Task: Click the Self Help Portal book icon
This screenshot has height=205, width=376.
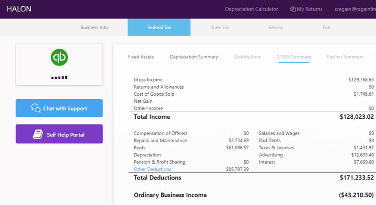Action: (38, 134)
